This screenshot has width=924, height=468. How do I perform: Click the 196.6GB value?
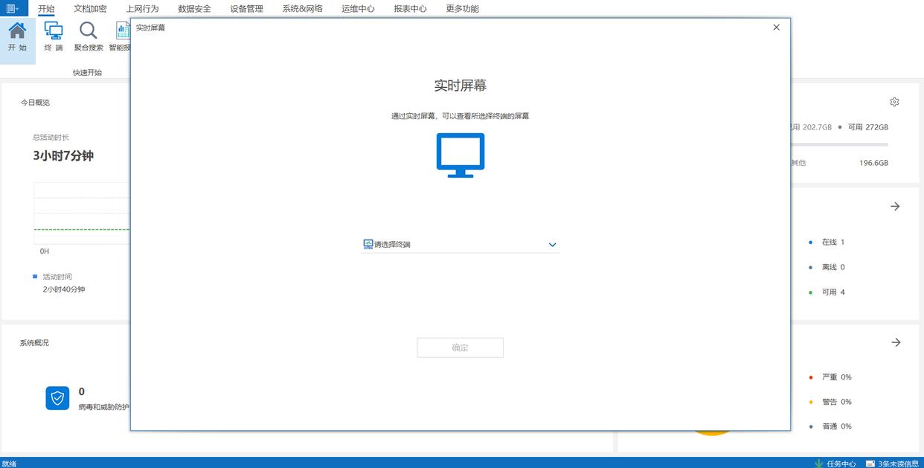tap(873, 163)
